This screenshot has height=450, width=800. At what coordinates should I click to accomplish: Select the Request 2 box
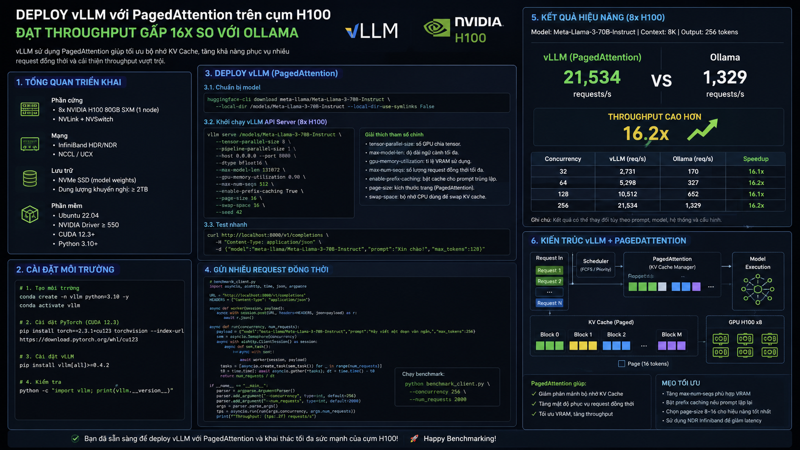coord(549,281)
